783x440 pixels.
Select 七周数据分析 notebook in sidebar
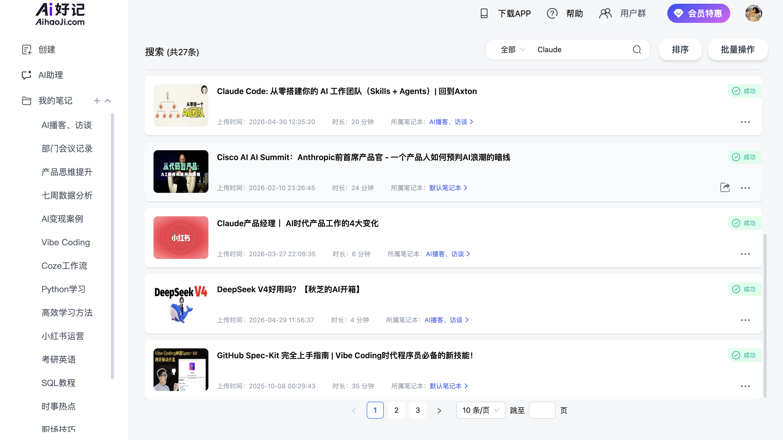click(67, 195)
